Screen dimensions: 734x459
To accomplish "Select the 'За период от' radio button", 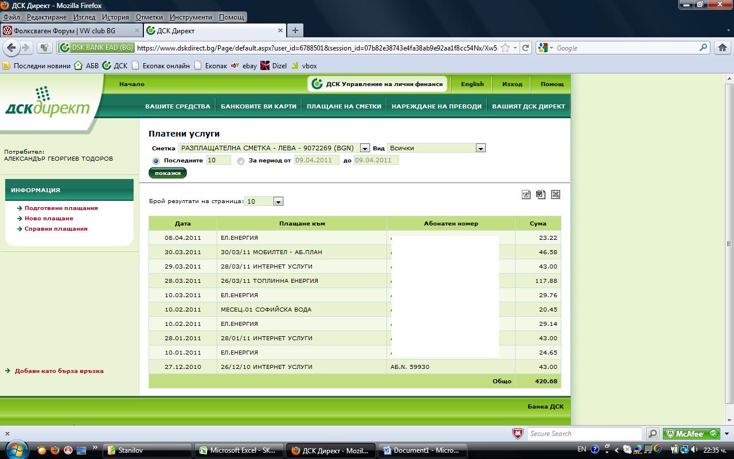I will coord(241,161).
